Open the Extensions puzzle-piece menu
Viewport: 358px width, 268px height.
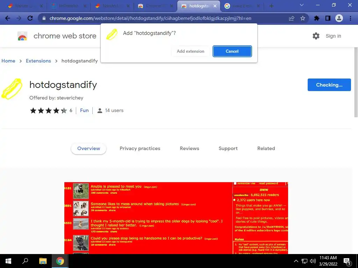[x=317, y=18]
